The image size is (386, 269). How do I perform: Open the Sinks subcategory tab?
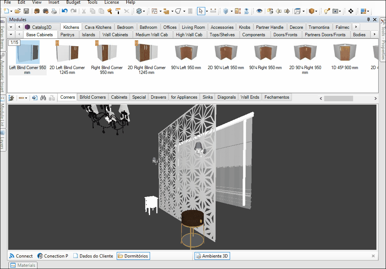pos(207,97)
